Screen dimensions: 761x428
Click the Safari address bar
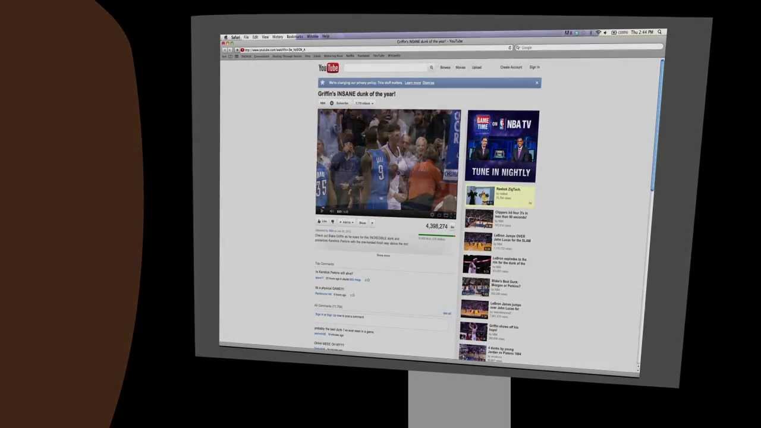pos(375,49)
